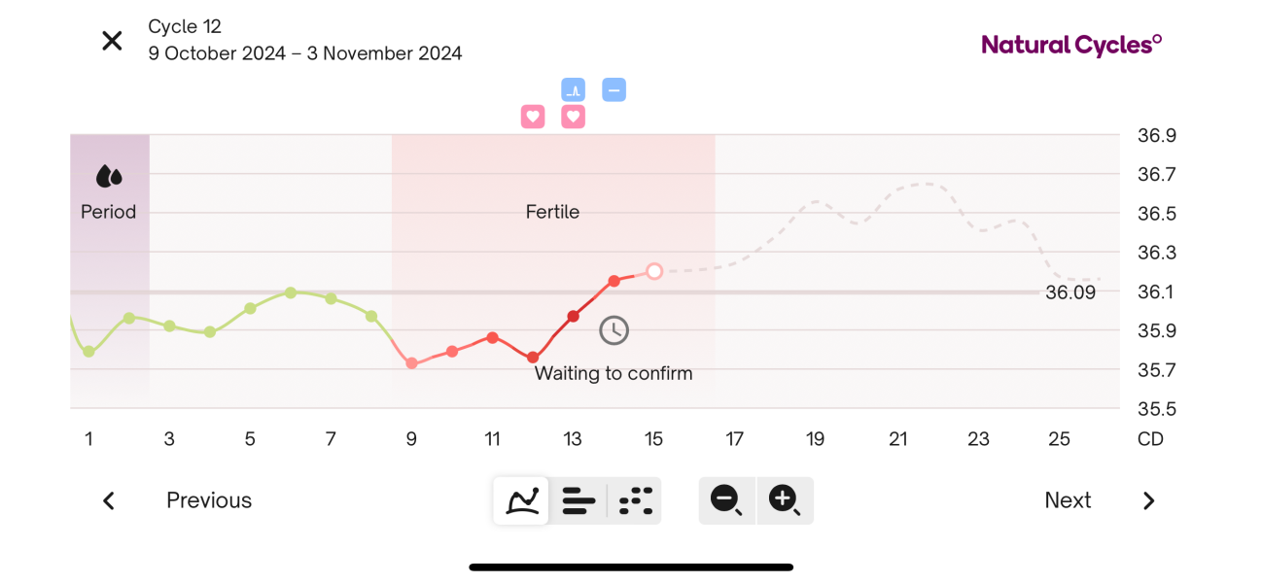Click the forward chevron arrow
This screenshot has width=1262, height=583.
point(1148,500)
